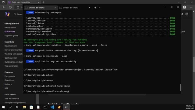Screen dimensions: 195x110
Task: Open the Multiple configurations link
Action: coord(15,103)
